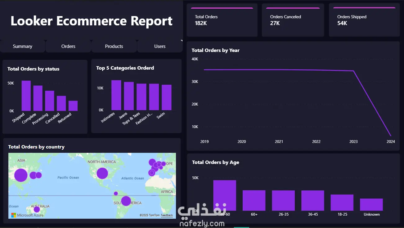Select the largest Asia bubble on map
This screenshot has height=228, width=404.
(21, 175)
